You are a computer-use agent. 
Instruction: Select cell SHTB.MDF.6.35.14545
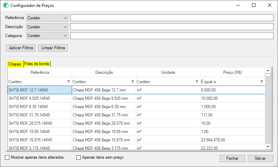click(40, 107)
